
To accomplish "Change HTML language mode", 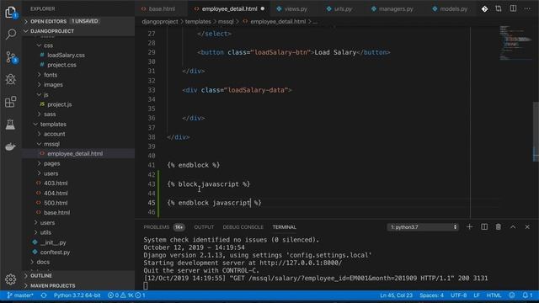I will [494, 295].
